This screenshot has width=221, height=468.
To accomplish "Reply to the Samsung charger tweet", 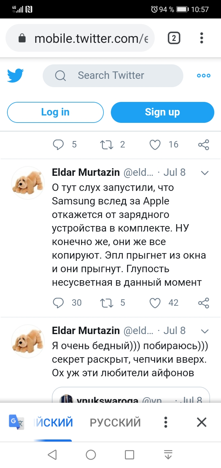I will (x=58, y=303).
